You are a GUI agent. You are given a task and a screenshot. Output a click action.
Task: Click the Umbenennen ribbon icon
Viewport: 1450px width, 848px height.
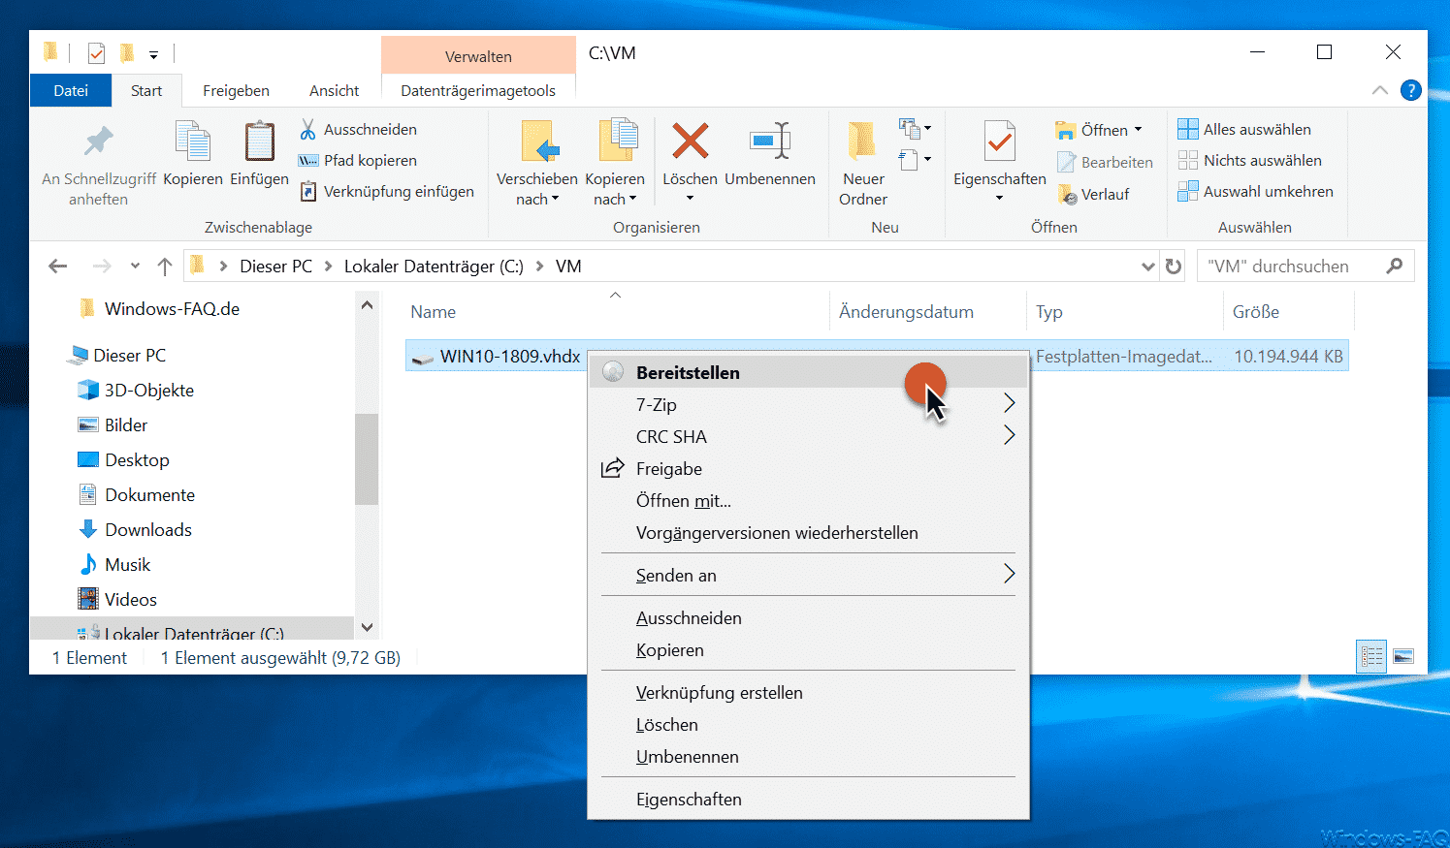770,141
